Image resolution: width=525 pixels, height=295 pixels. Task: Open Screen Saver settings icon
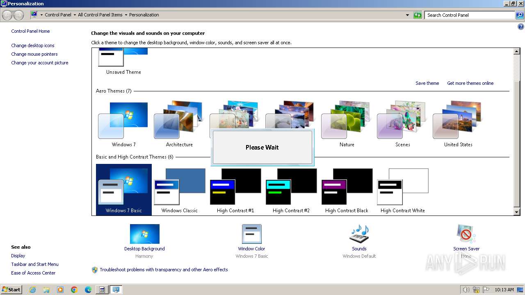pyautogui.click(x=466, y=234)
